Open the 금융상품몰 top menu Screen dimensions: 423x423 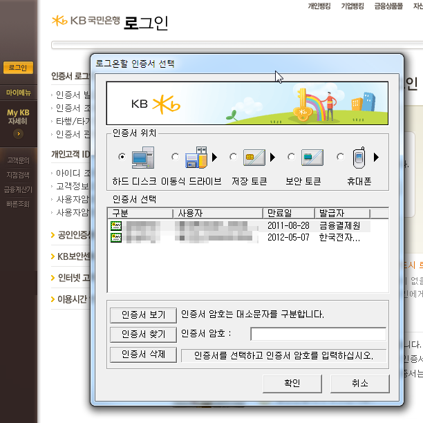pos(388,6)
